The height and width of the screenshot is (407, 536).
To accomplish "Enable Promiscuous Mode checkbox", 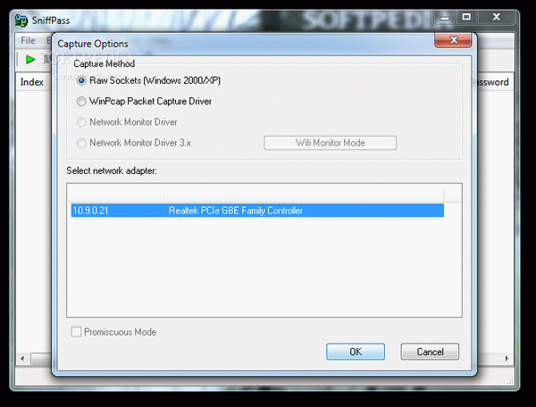I will click(x=76, y=331).
